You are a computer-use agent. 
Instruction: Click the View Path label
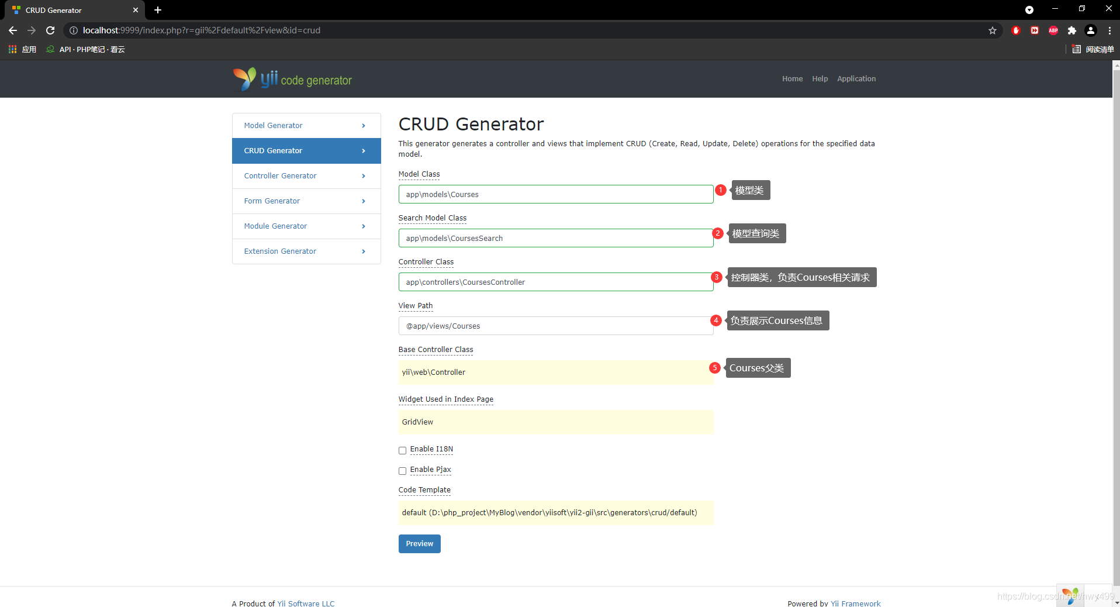[416, 306]
